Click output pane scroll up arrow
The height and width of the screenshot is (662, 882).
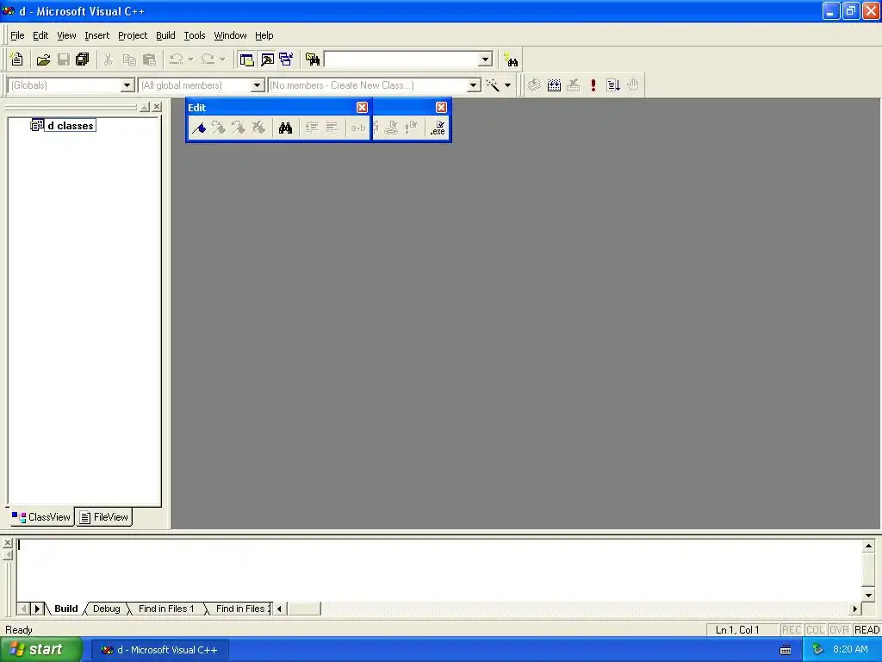pos(868,546)
